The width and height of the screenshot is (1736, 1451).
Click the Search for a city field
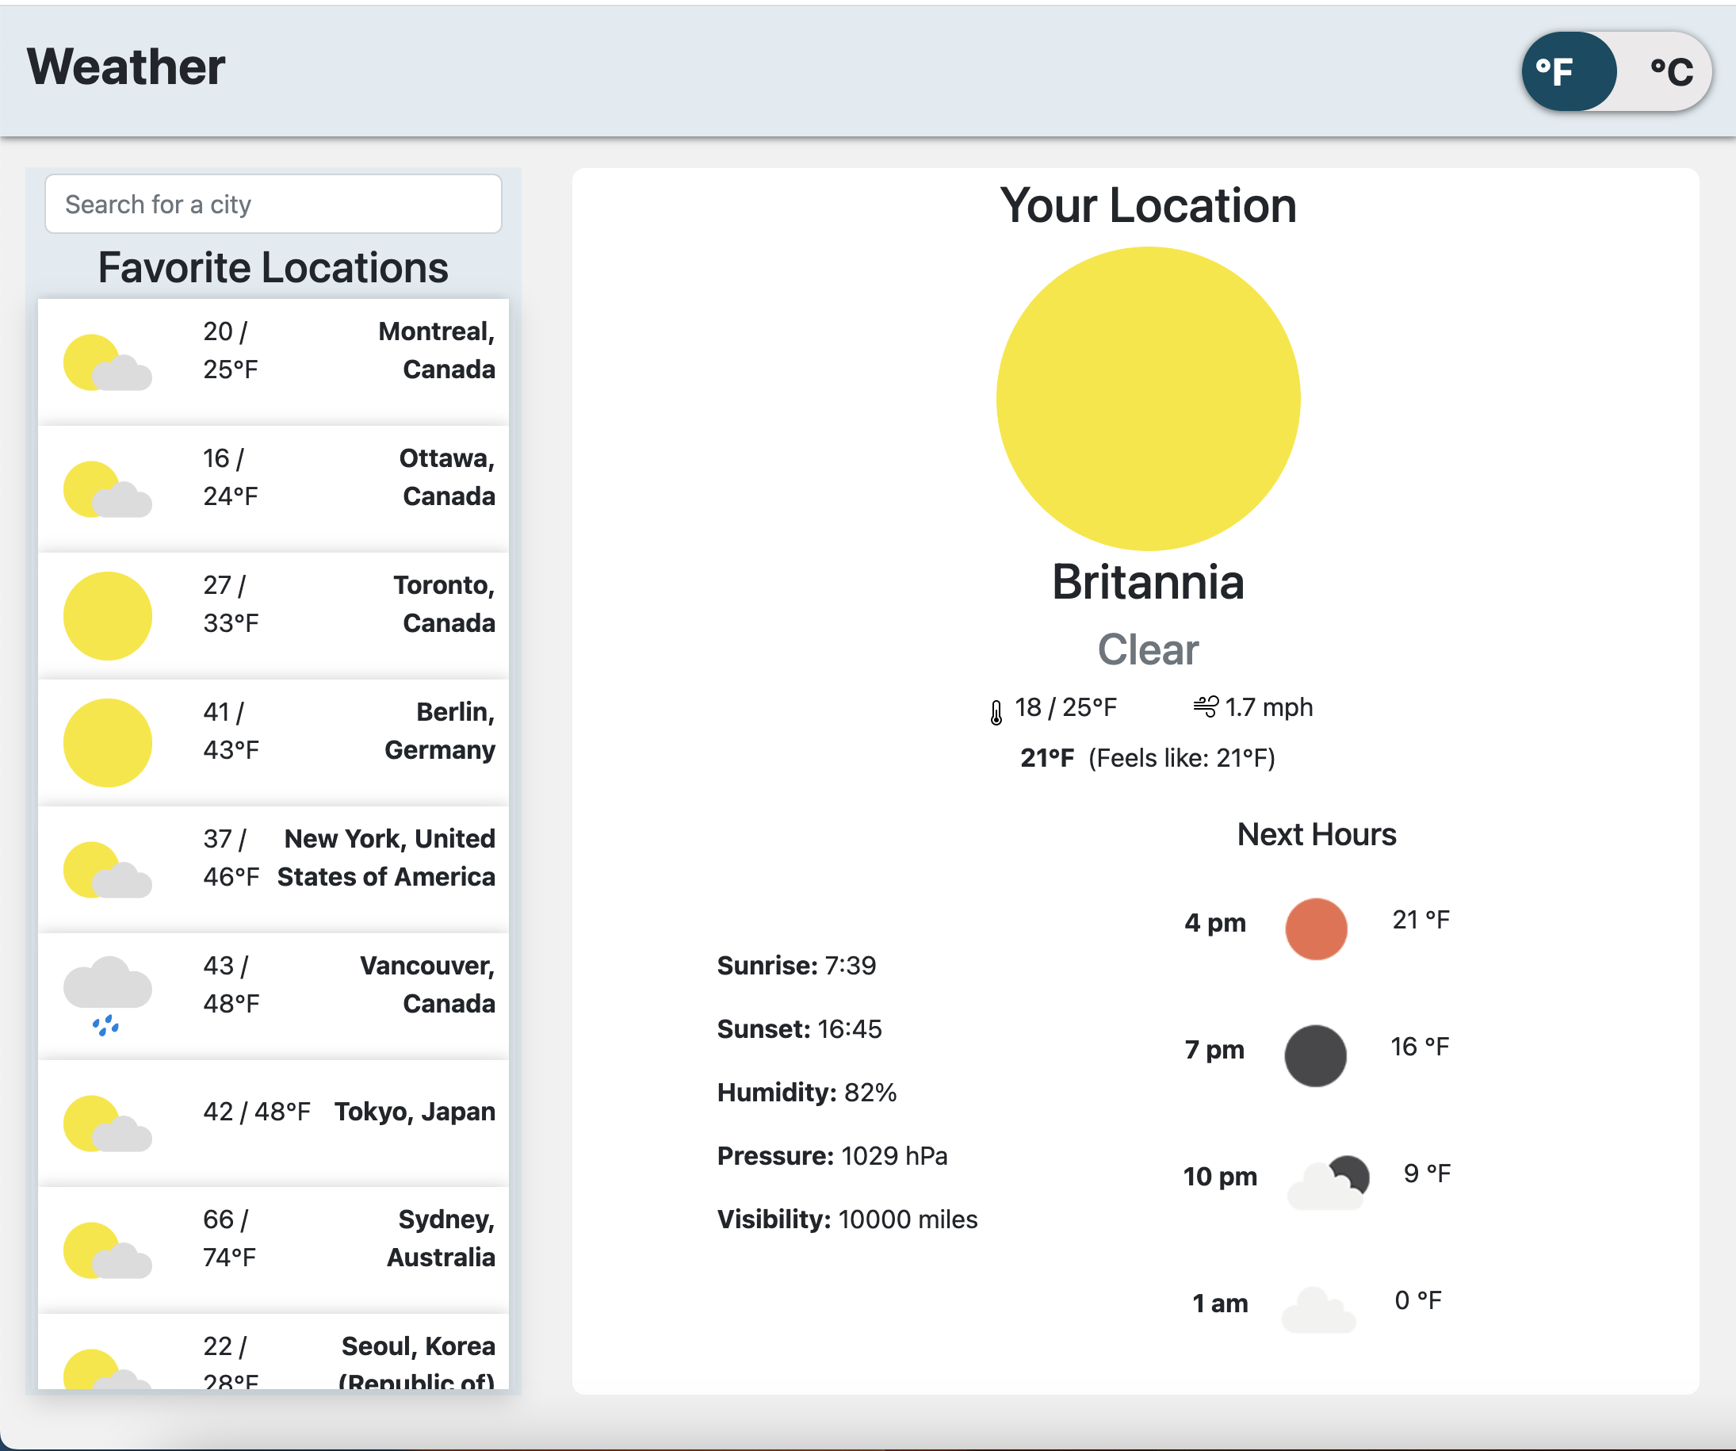(273, 205)
